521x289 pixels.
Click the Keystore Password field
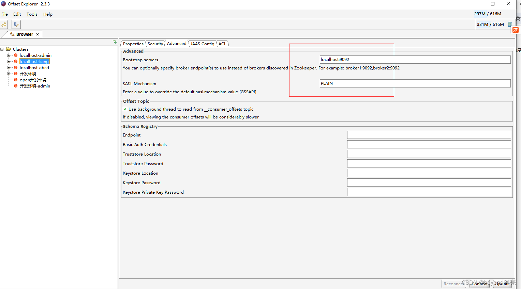coord(429,182)
